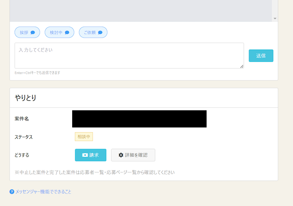Click the textarea resize handle corner
The height and width of the screenshot is (206, 293).
(242, 66)
